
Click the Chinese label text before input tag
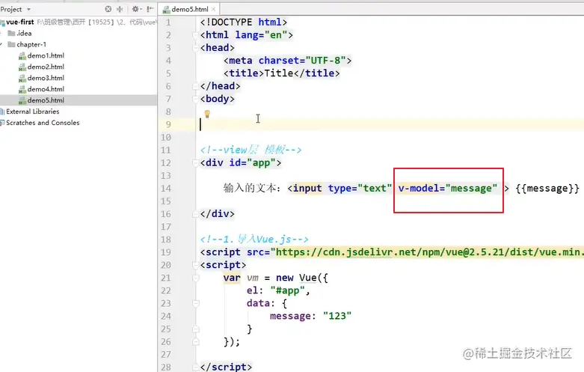click(x=252, y=188)
